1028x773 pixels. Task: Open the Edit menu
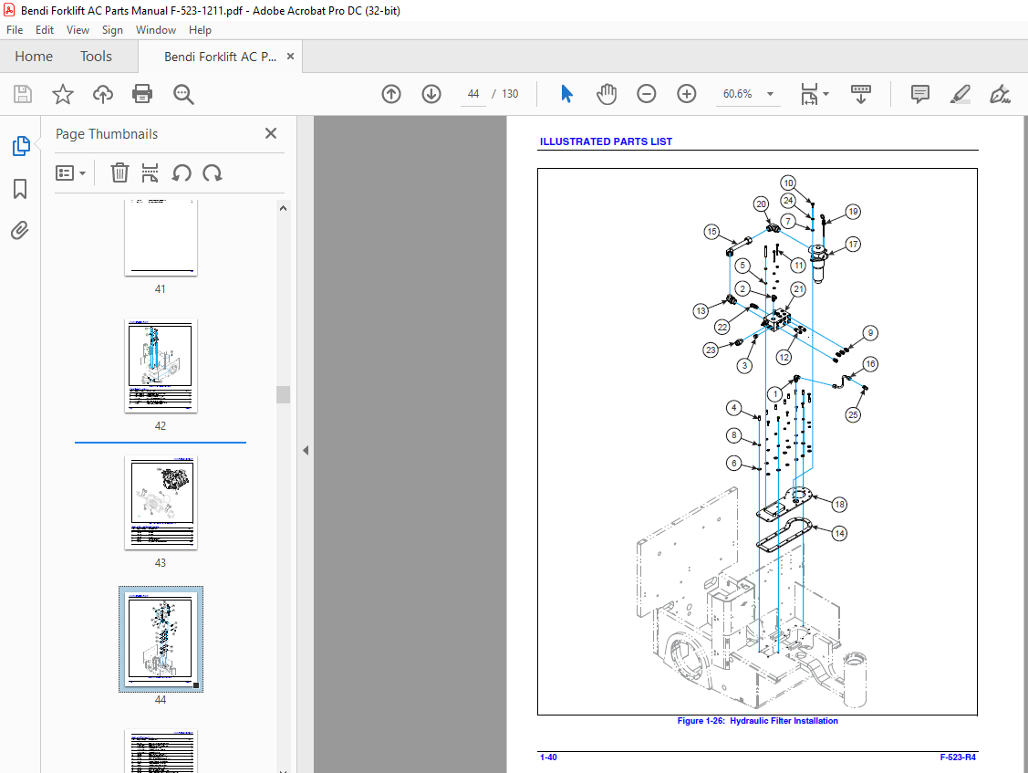click(x=45, y=29)
